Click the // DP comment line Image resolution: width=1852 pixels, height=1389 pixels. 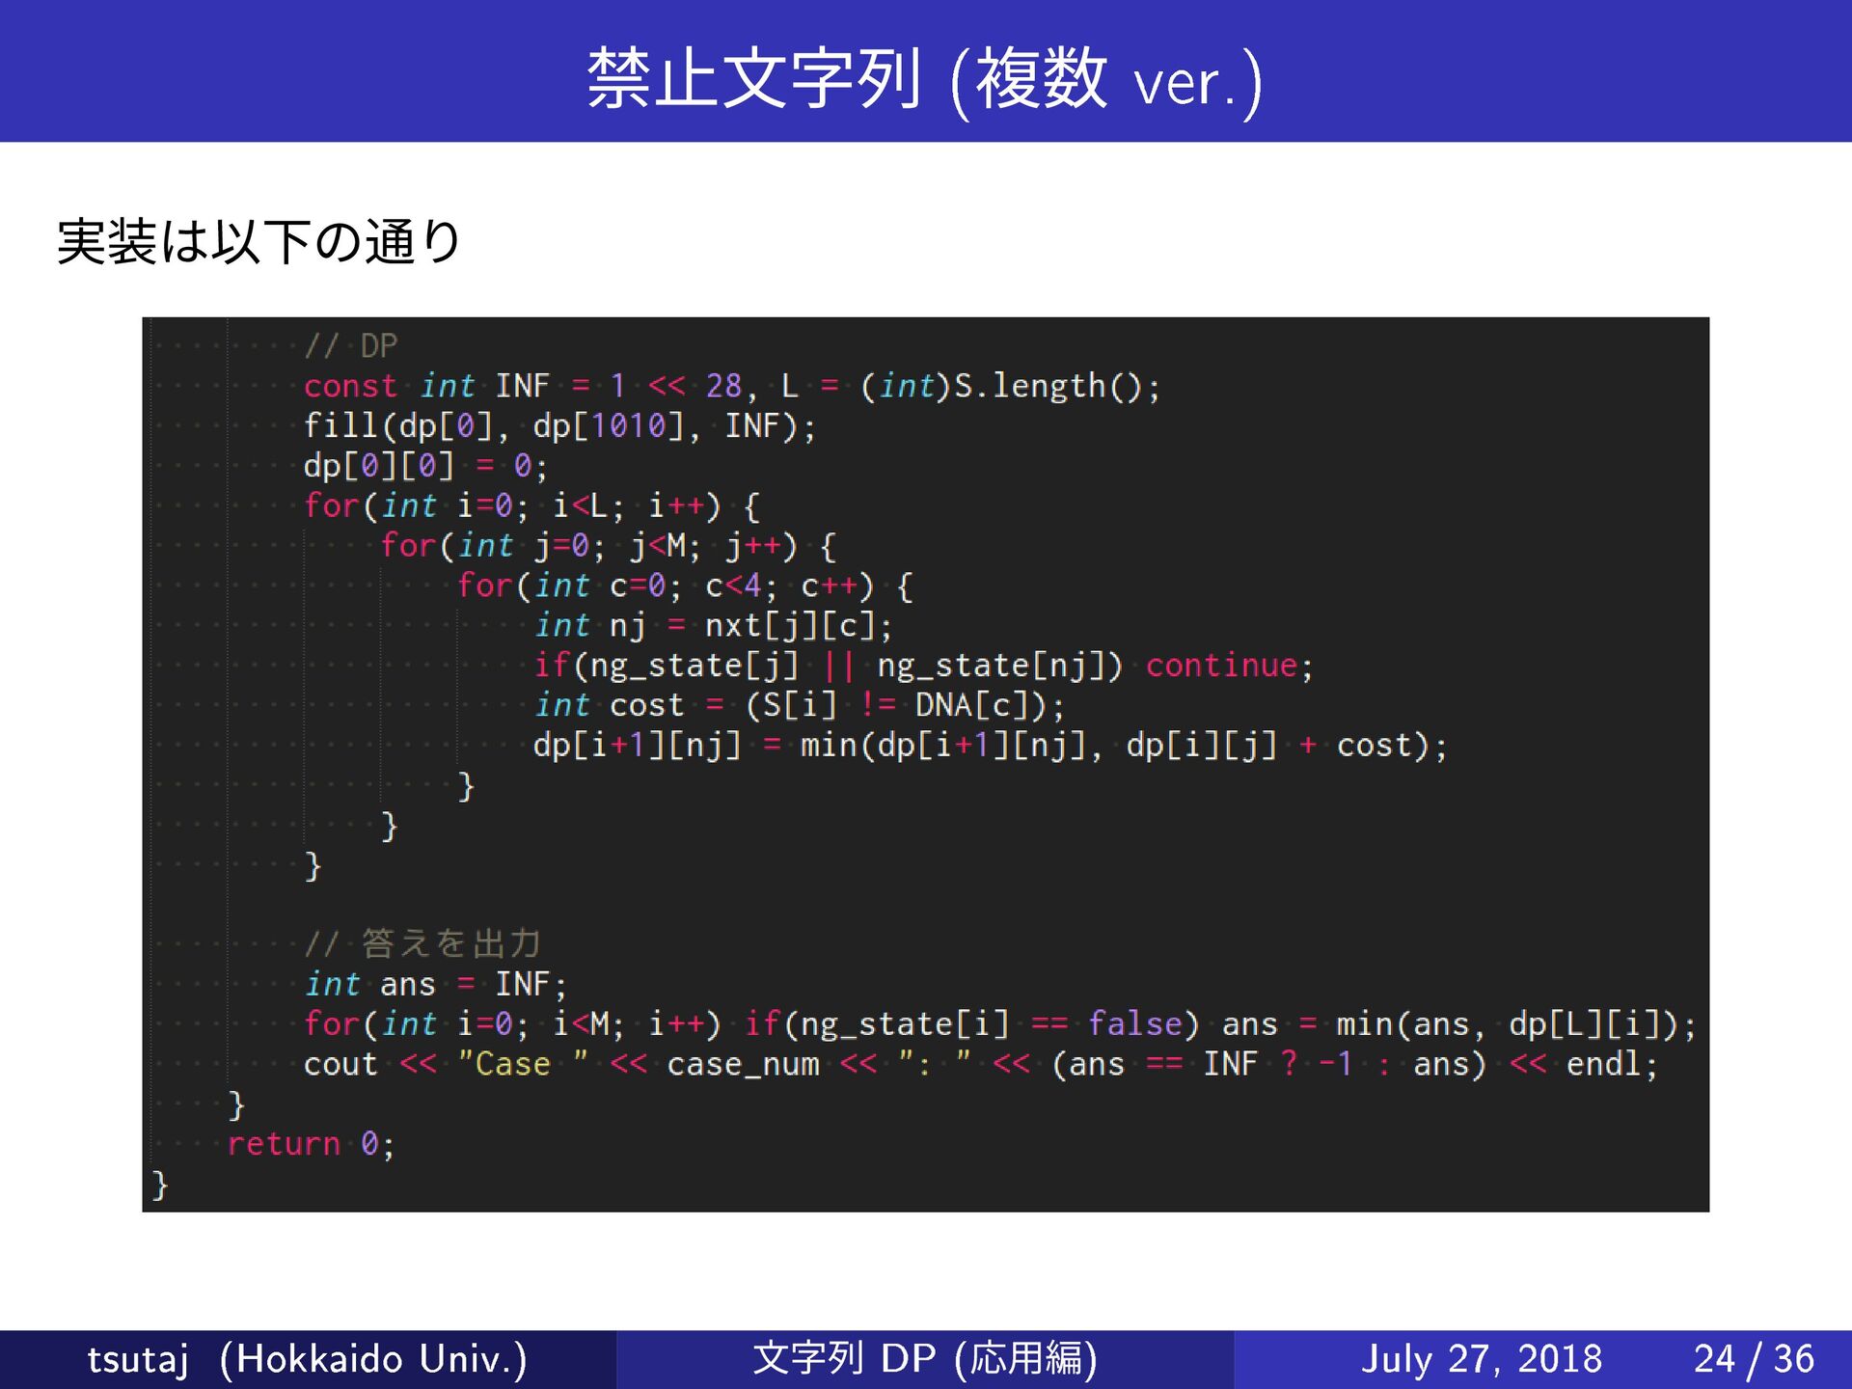[350, 345]
